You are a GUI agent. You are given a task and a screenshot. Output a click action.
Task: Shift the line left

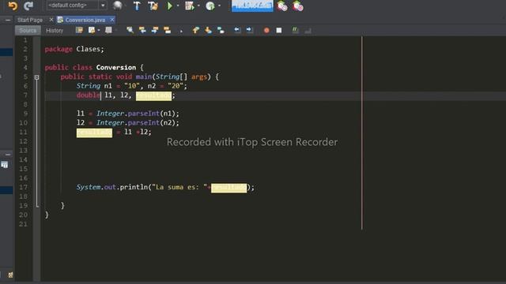tap(237, 30)
